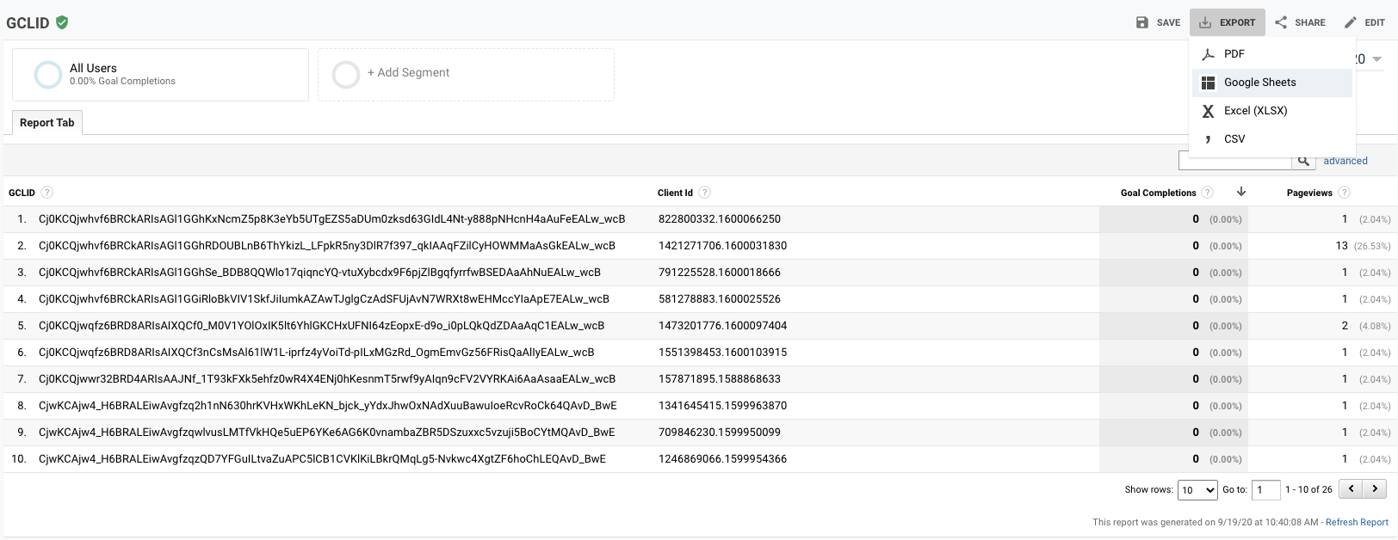Click help icon next to GCLID column
This screenshot has width=1398, height=540.
pyautogui.click(x=47, y=193)
